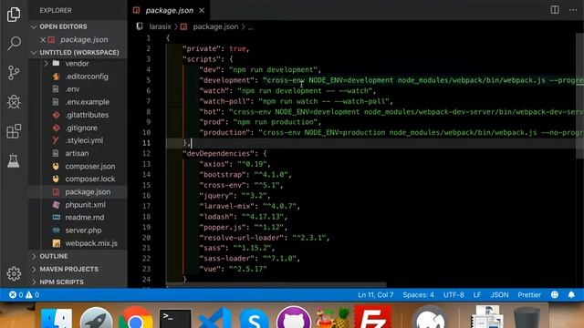Launch Google Chrome from the dock
This screenshot has width=584, height=328.
136,317
